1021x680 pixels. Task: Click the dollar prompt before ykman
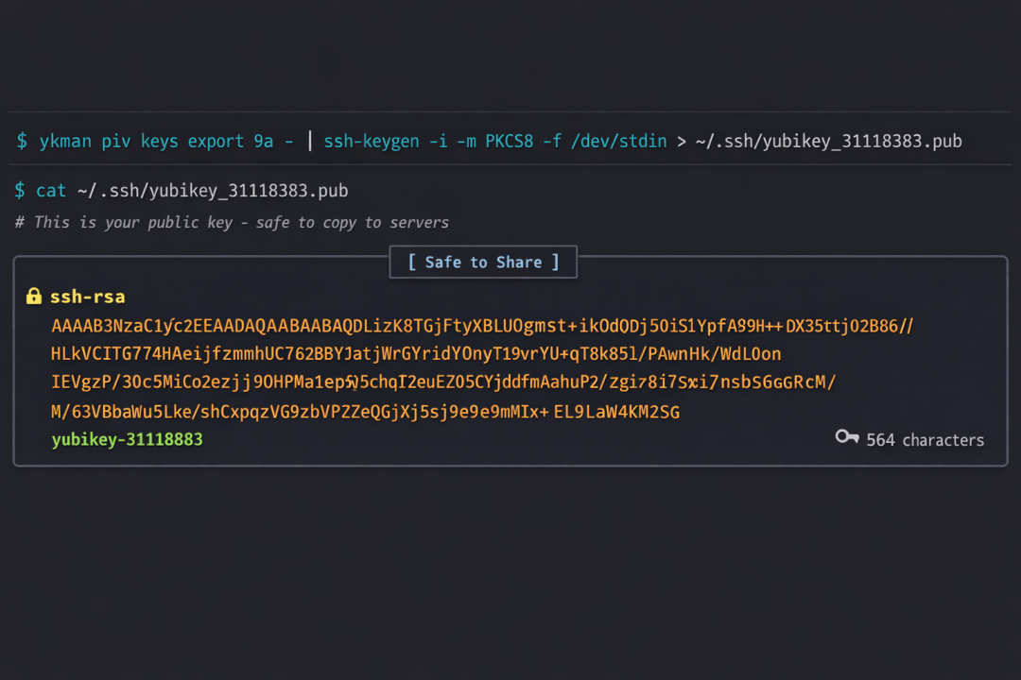coord(22,141)
